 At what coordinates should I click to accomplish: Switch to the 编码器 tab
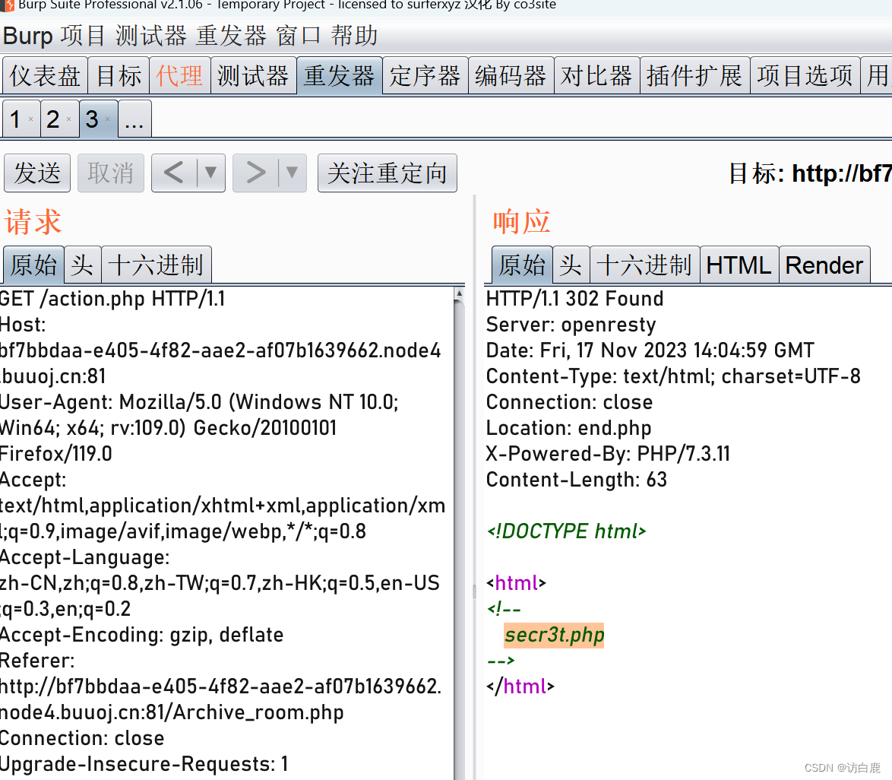click(511, 76)
